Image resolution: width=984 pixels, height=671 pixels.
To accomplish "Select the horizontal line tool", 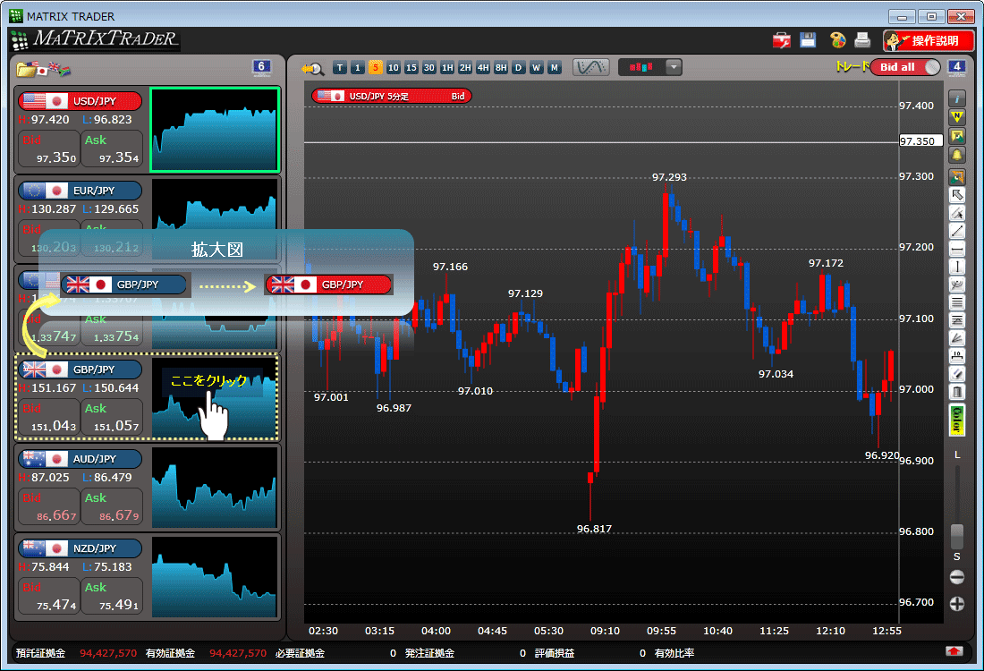I will pyautogui.click(x=957, y=250).
